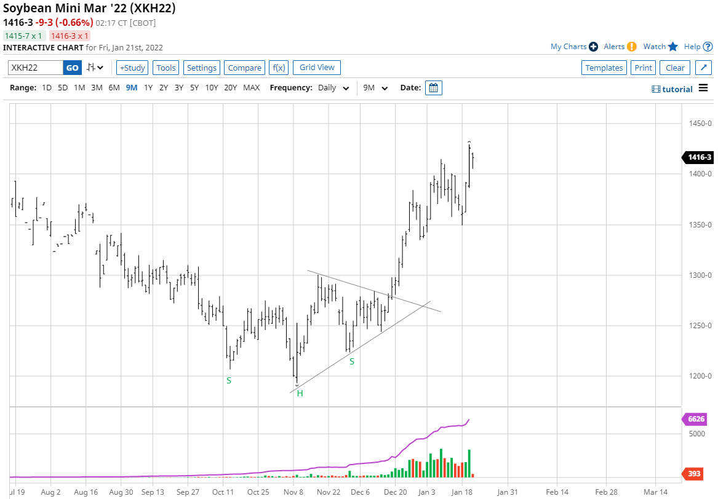Select the 3M range
Screen dimensions: 718x499
click(97, 88)
